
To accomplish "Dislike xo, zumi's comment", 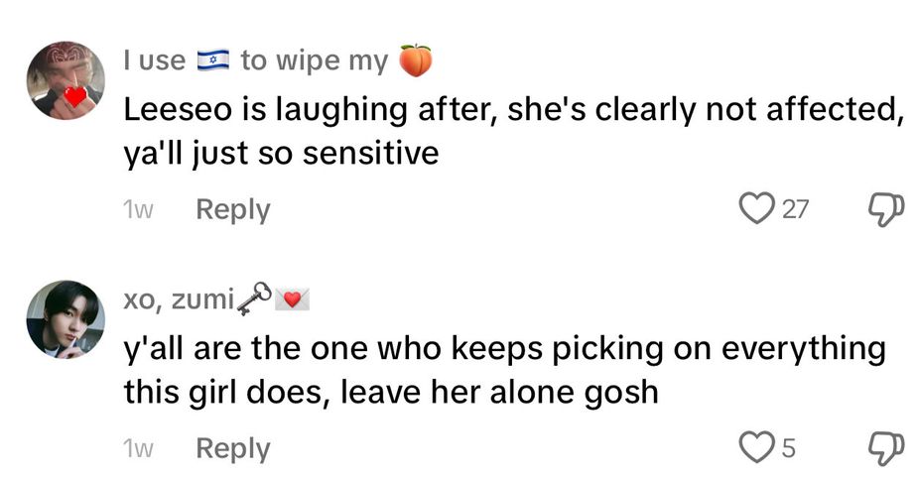I will point(883,447).
